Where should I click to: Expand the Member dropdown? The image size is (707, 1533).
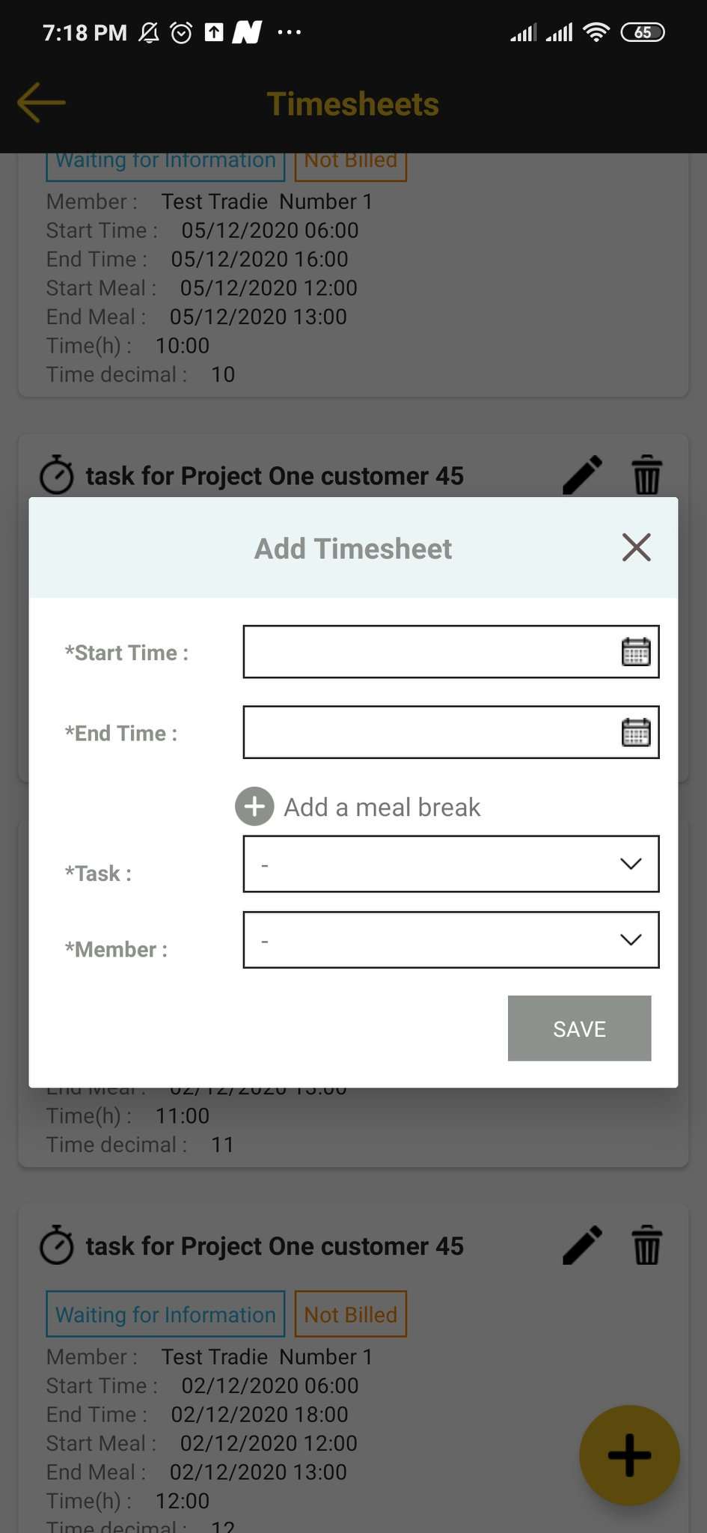(451, 939)
